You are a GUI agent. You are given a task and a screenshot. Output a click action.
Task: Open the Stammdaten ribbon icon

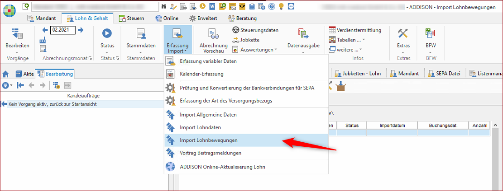coord(141,33)
